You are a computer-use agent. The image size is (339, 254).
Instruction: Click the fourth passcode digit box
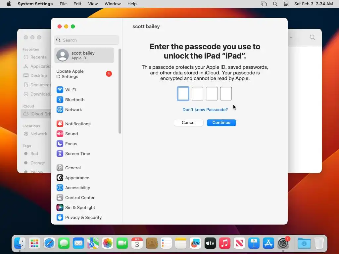[x=226, y=94]
